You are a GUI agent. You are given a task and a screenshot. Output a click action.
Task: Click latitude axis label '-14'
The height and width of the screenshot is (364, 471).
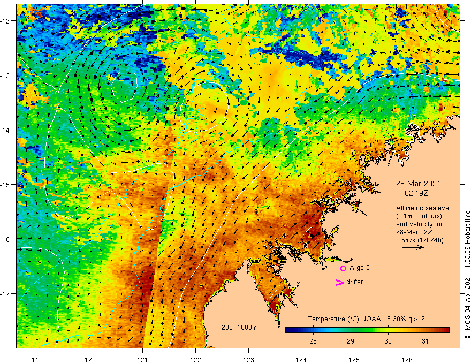6,130
